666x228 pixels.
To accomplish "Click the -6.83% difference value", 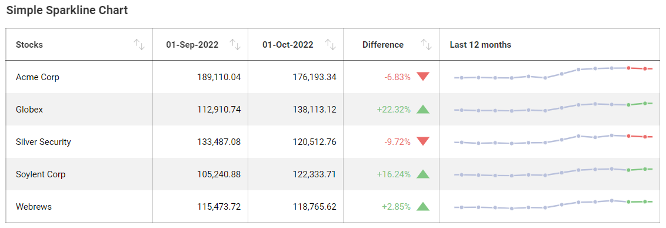I will (397, 77).
